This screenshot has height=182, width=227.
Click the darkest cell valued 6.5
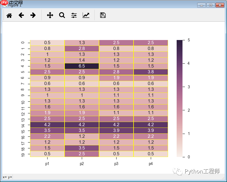point(82,66)
